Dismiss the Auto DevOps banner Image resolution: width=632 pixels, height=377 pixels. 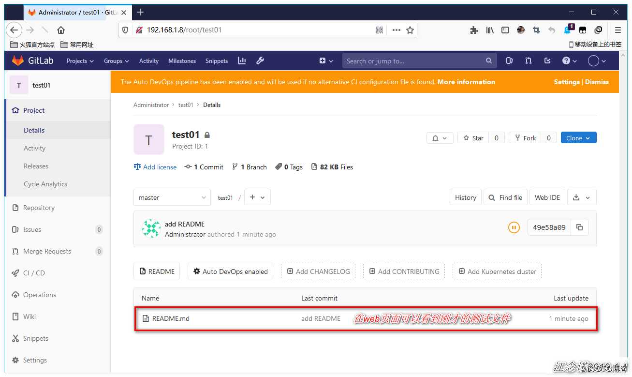(597, 82)
